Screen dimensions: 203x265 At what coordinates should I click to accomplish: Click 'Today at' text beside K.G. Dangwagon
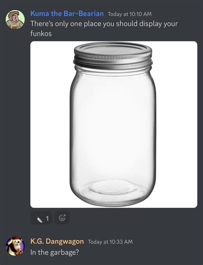[99, 242]
